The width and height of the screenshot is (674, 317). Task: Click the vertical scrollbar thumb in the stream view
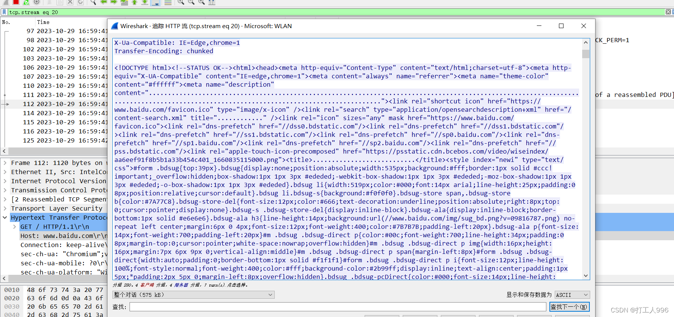[586, 54]
